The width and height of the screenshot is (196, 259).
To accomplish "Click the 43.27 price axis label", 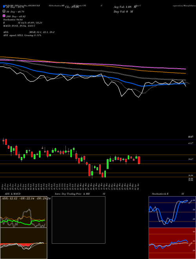I will (x=191, y=143).
